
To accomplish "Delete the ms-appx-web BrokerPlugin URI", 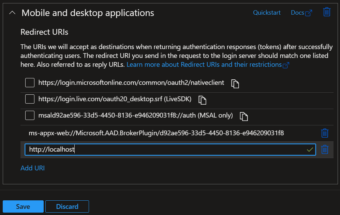I will pyautogui.click(x=325, y=133).
